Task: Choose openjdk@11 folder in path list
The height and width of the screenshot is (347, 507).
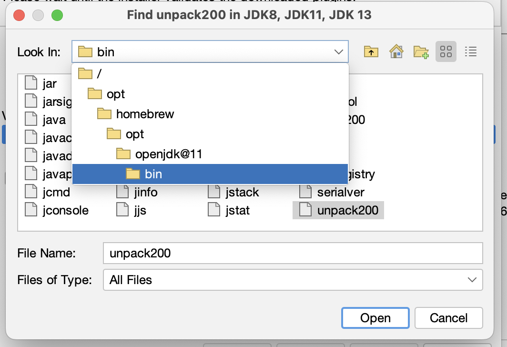Action: tap(210, 154)
